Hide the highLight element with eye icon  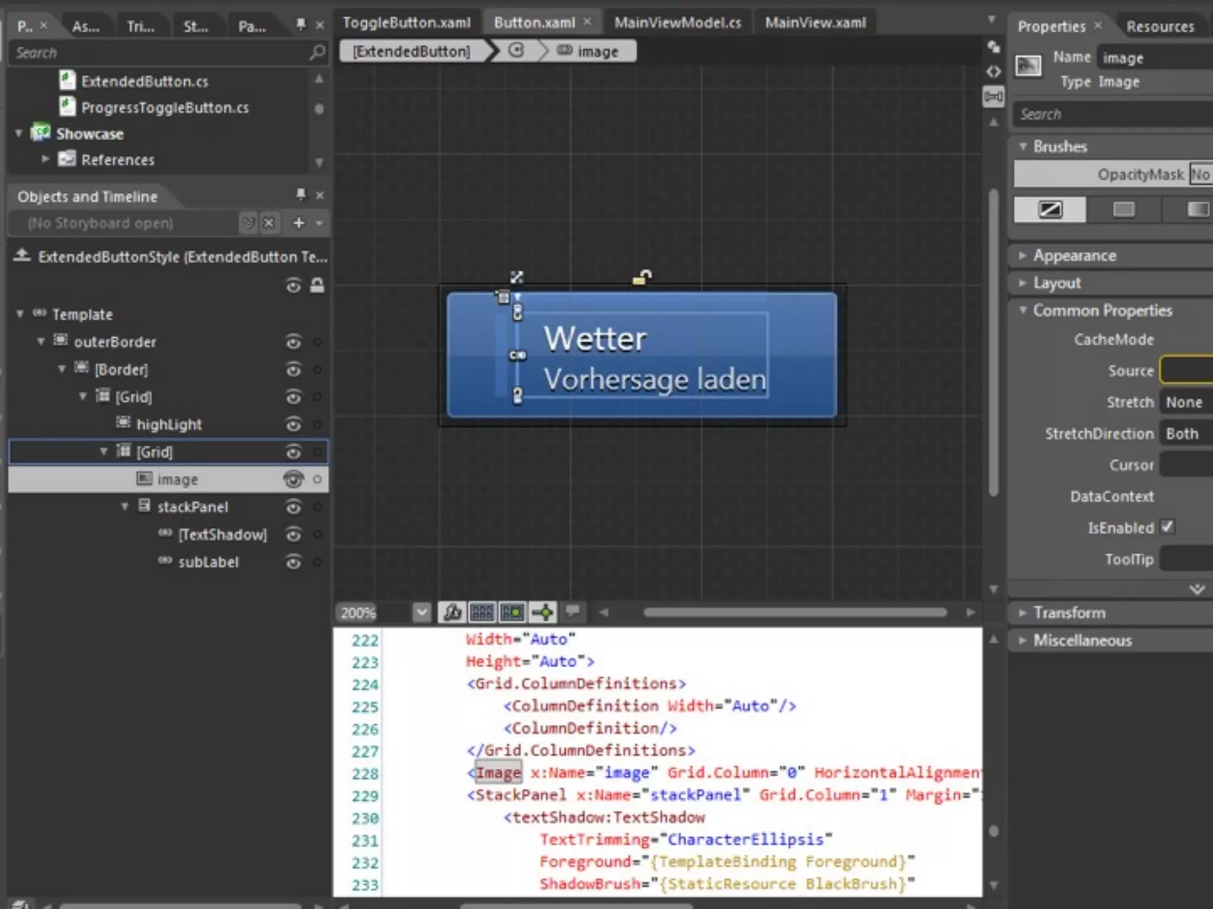click(x=293, y=424)
